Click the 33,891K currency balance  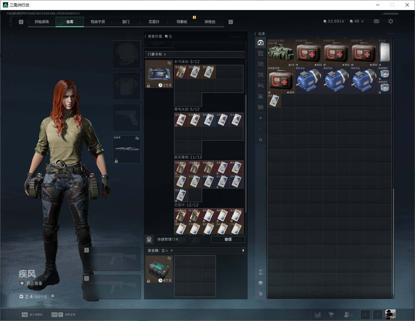tap(334, 21)
